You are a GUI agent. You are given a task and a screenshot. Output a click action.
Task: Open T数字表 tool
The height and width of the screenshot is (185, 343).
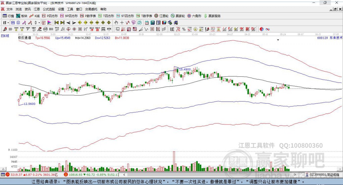(x=144, y=16)
